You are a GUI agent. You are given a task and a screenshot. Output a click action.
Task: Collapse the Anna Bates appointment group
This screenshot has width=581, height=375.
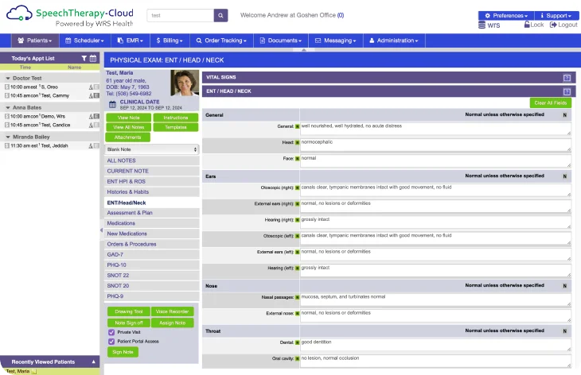8,107
